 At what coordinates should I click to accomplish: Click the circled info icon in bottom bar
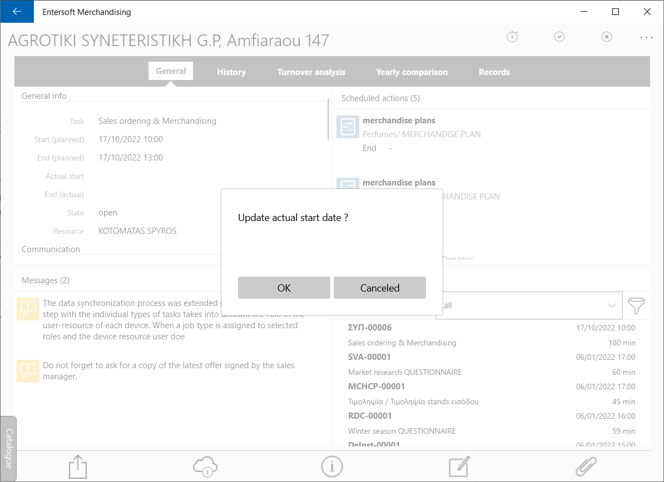[x=332, y=467]
